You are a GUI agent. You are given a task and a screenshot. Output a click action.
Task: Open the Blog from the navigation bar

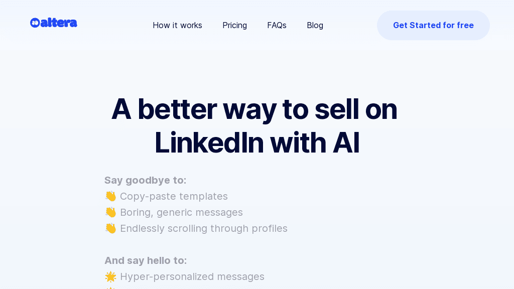coord(315,25)
